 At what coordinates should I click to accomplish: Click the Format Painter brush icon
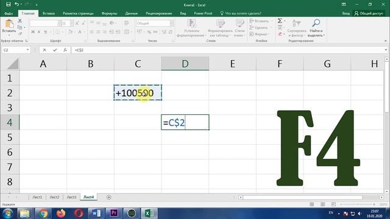(x=20, y=33)
